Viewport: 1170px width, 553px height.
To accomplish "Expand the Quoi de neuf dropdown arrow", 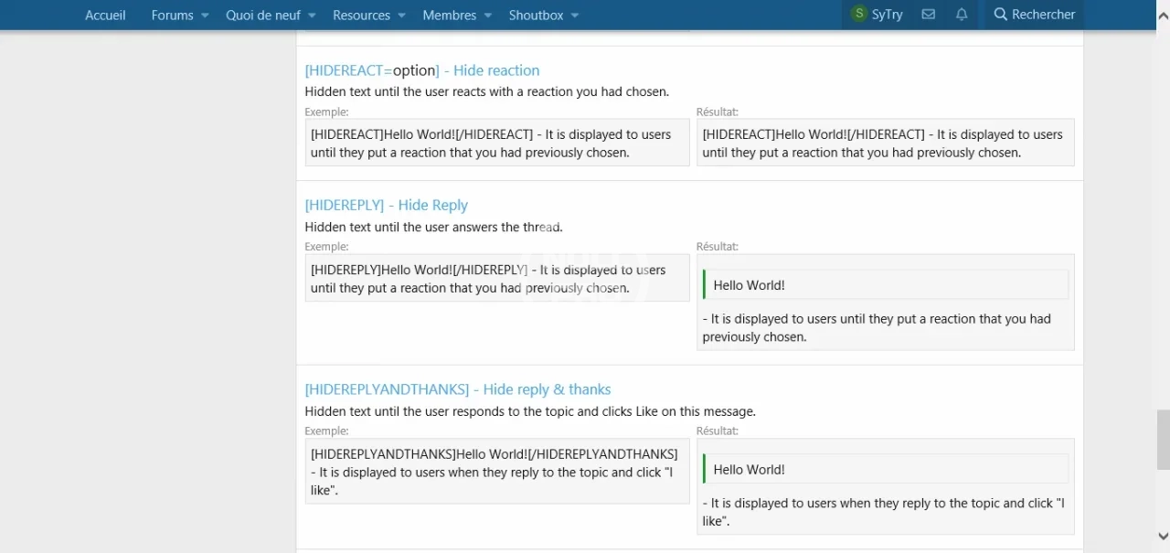I will (x=312, y=16).
